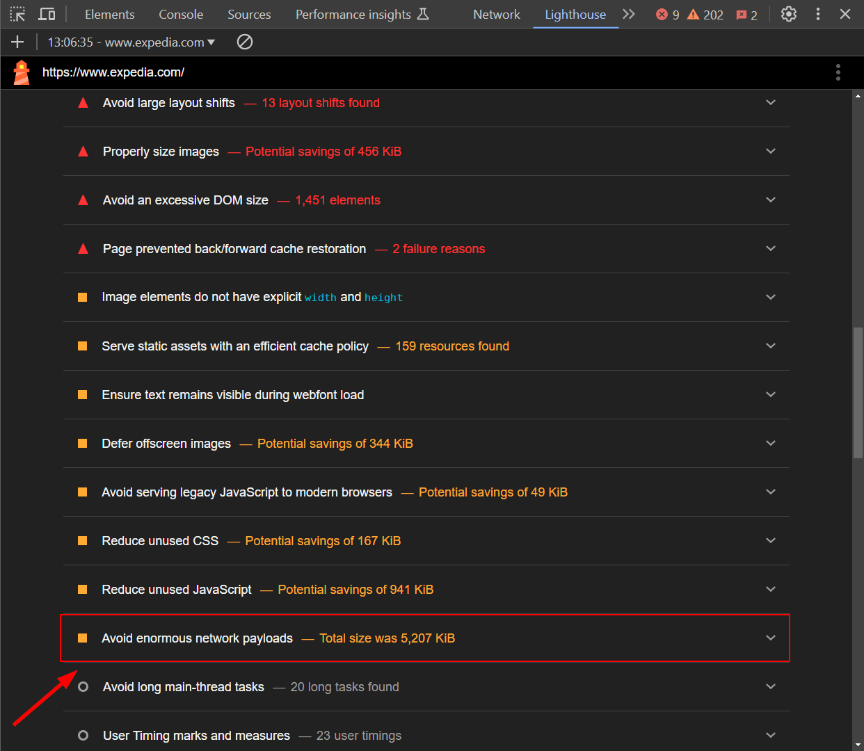The image size is (864, 751).
Task: Expand legacy JavaScript audit chevron
Action: (x=771, y=492)
